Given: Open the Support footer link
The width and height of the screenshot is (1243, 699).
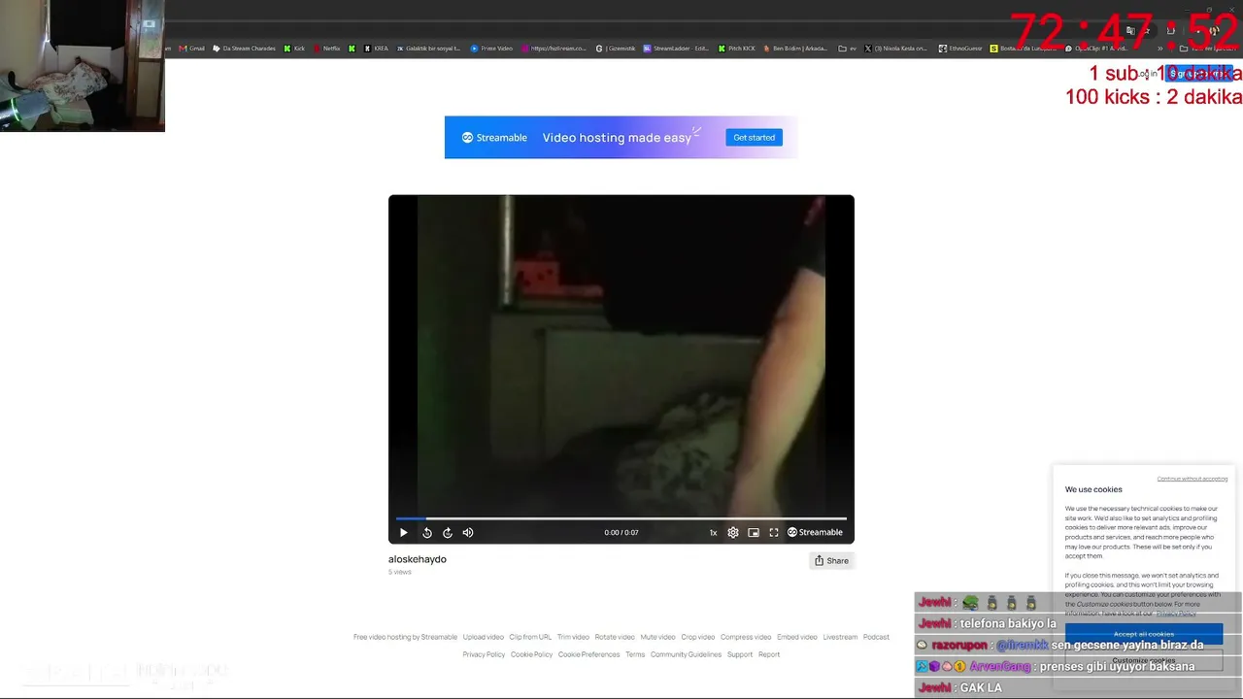Looking at the screenshot, I should (x=740, y=654).
